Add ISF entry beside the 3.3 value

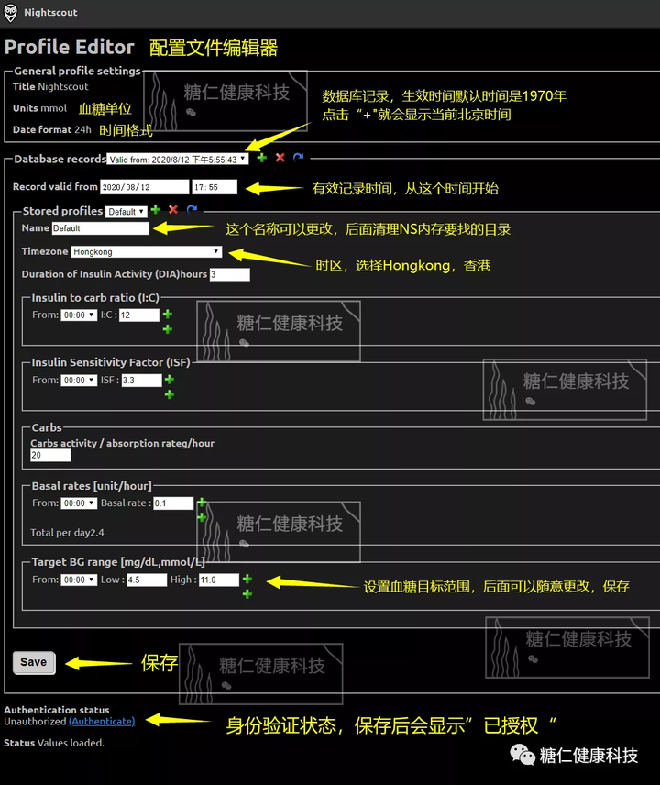coord(170,380)
